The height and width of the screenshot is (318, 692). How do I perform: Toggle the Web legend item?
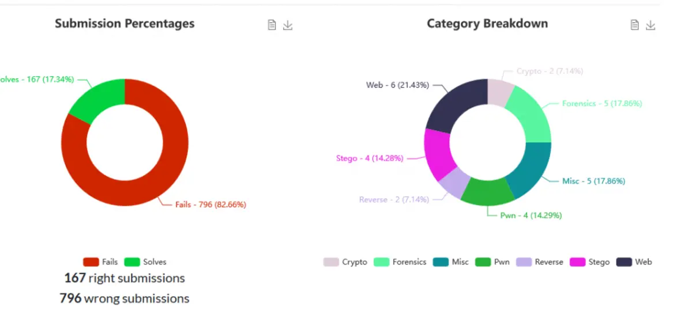[x=634, y=262]
